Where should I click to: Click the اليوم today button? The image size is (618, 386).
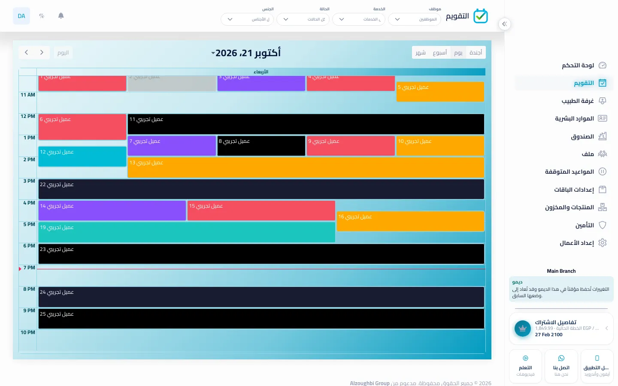pyautogui.click(x=63, y=52)
